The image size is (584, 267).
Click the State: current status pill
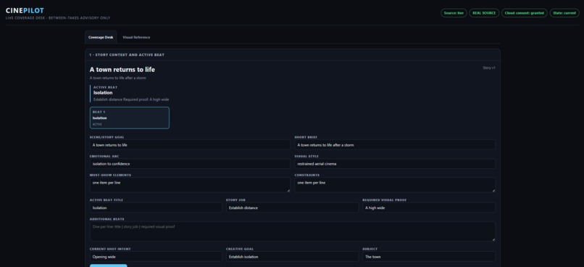[x=564, y=13]
